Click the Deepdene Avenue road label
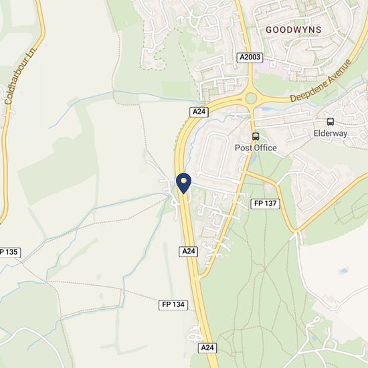The width and height of the screenshot is (368, 368). [321, 81]
